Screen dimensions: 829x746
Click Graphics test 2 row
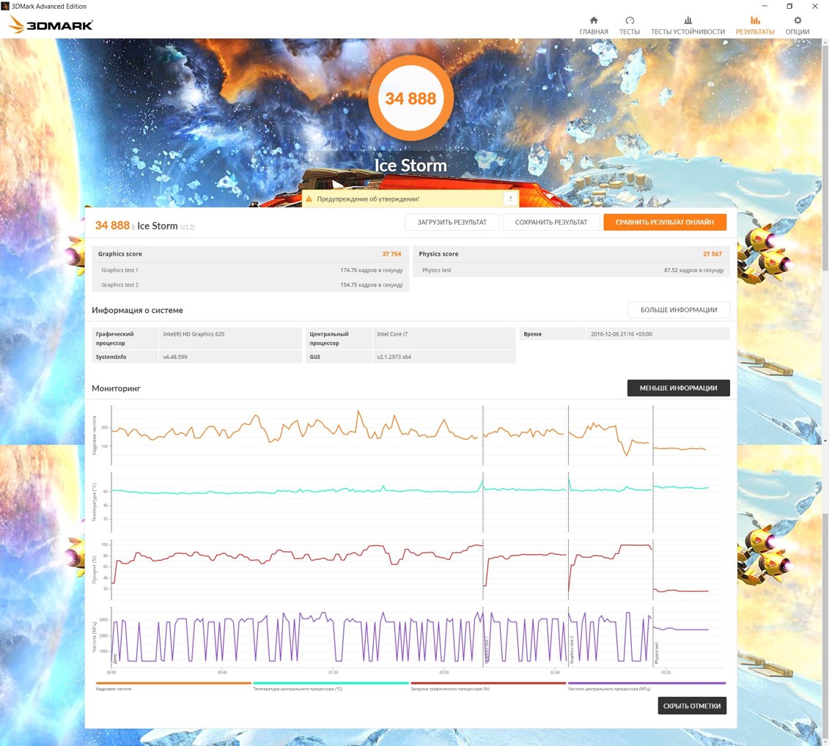251,285
